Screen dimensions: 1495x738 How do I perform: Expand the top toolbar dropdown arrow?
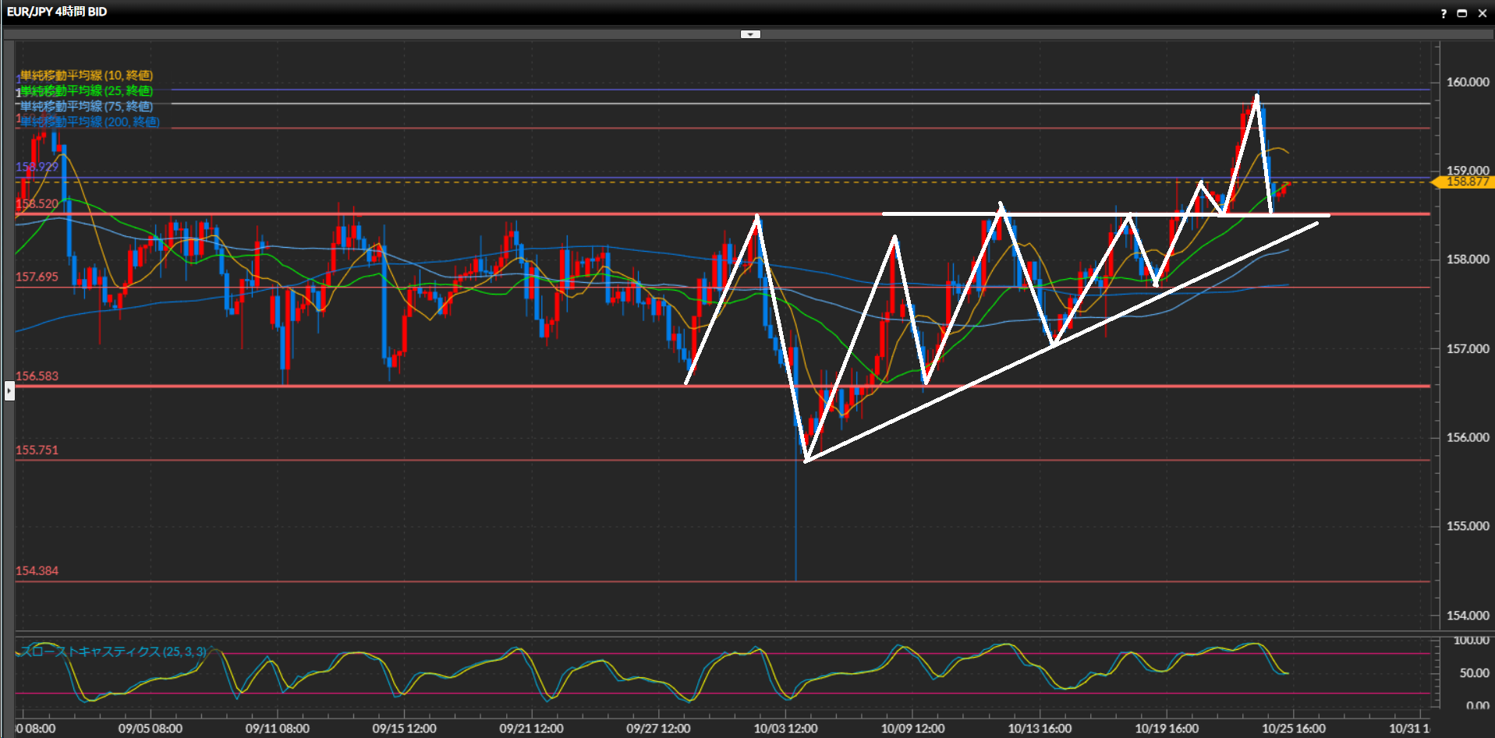(750, 34)
